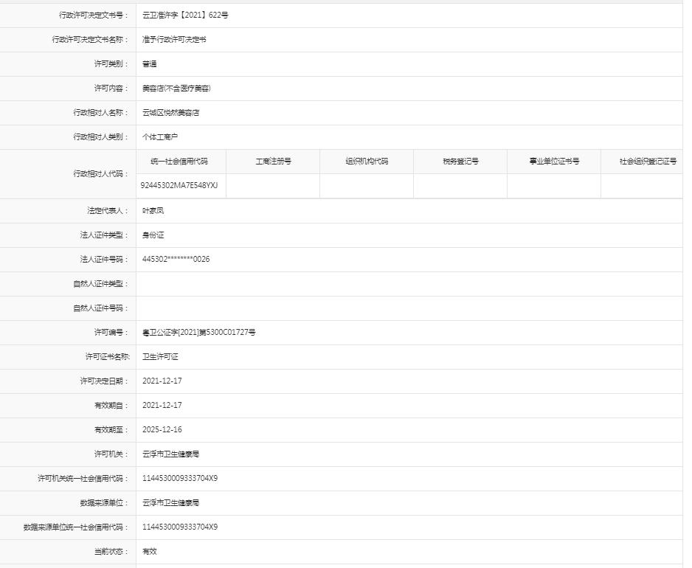Viewport: 692px width, 568px height.
Task: Click the 行政相对人类别 label
Action: (100, 136)
